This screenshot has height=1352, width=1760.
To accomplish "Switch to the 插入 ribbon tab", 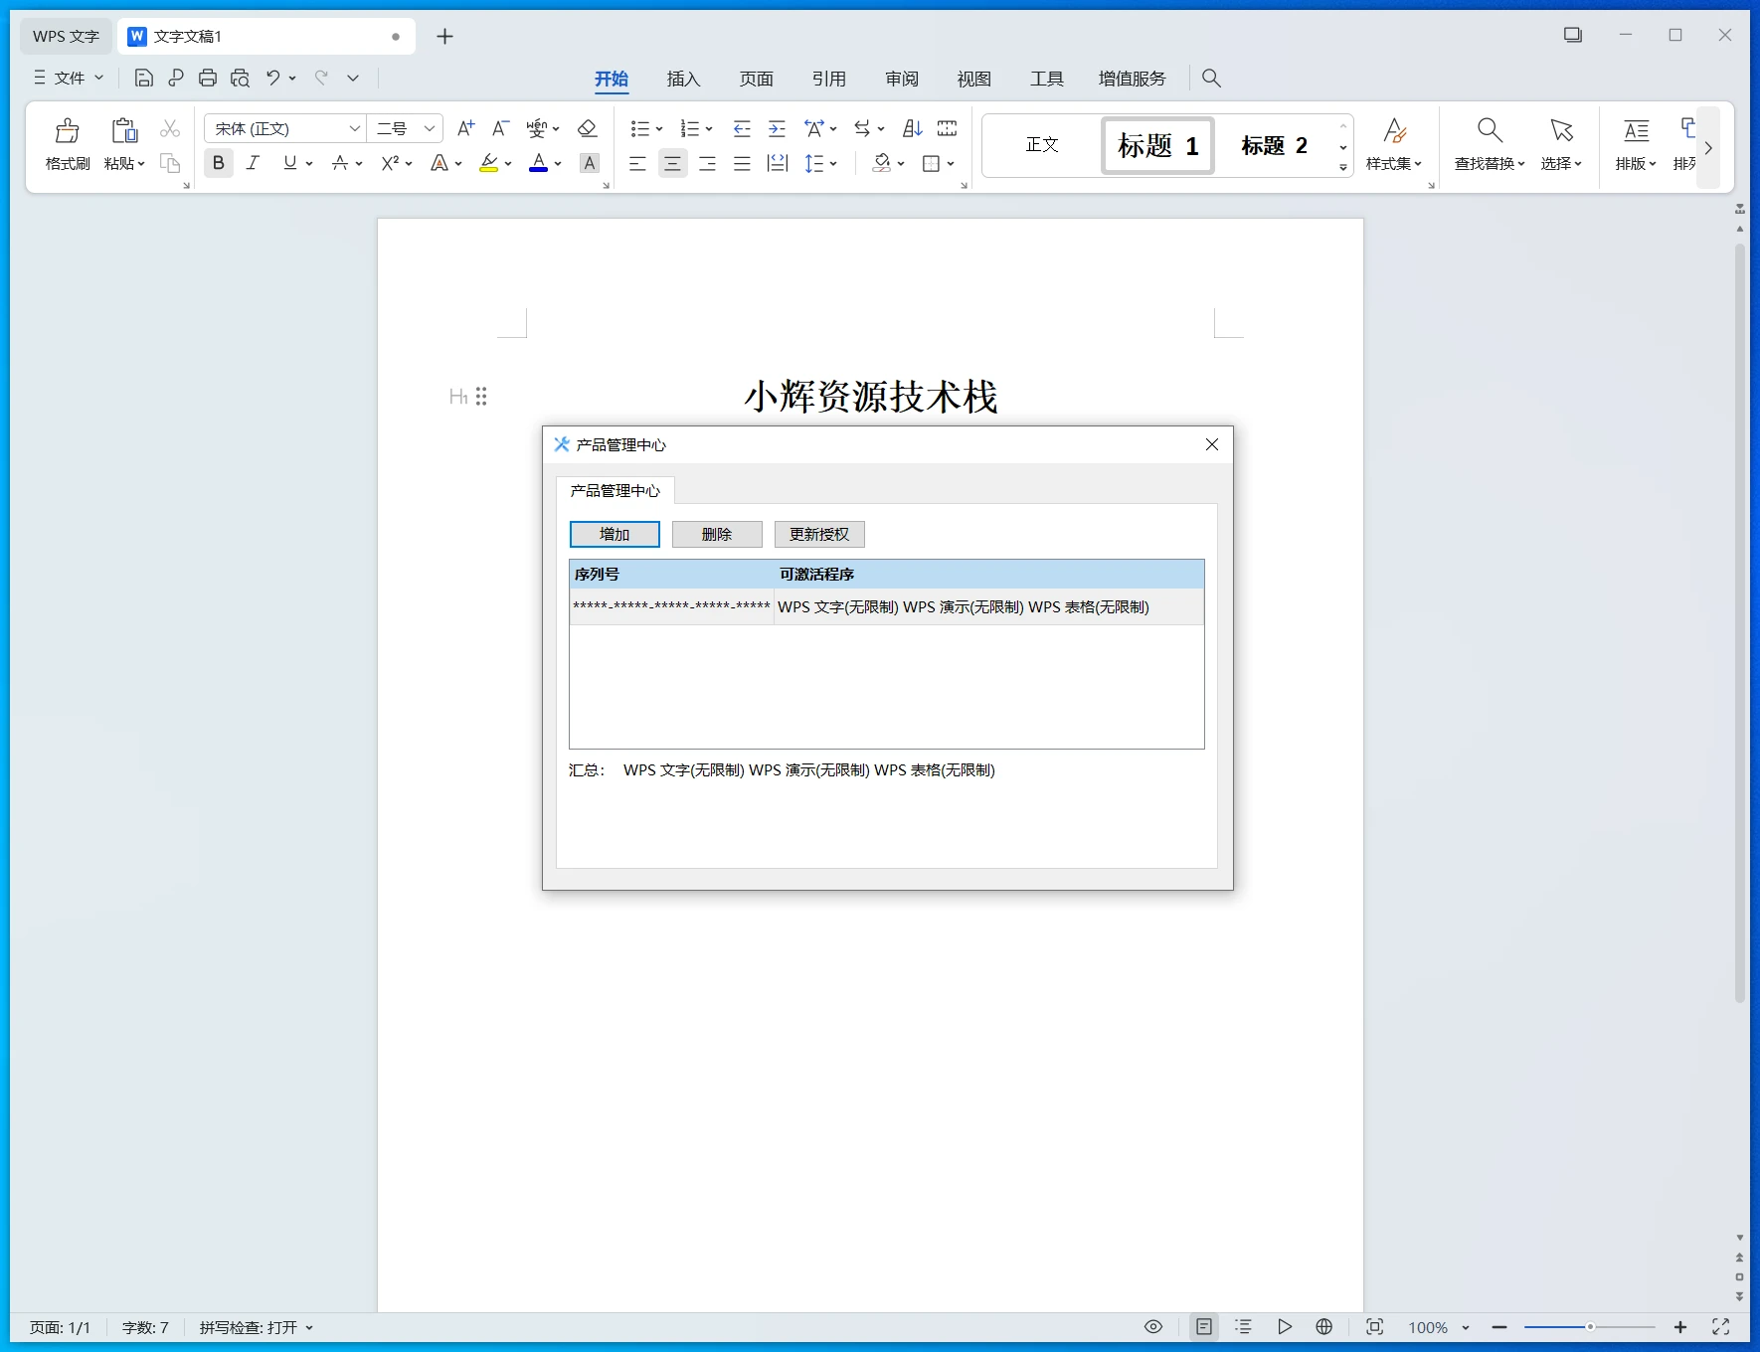I will 683,79.
